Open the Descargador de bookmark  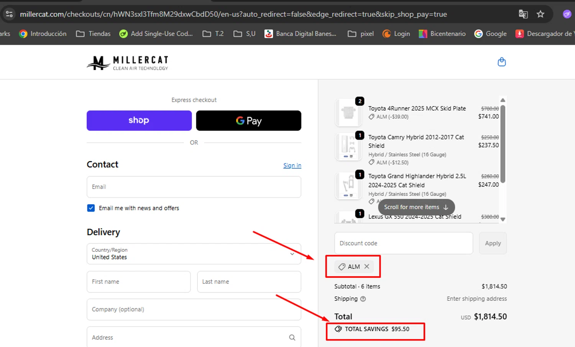[544, 34]
